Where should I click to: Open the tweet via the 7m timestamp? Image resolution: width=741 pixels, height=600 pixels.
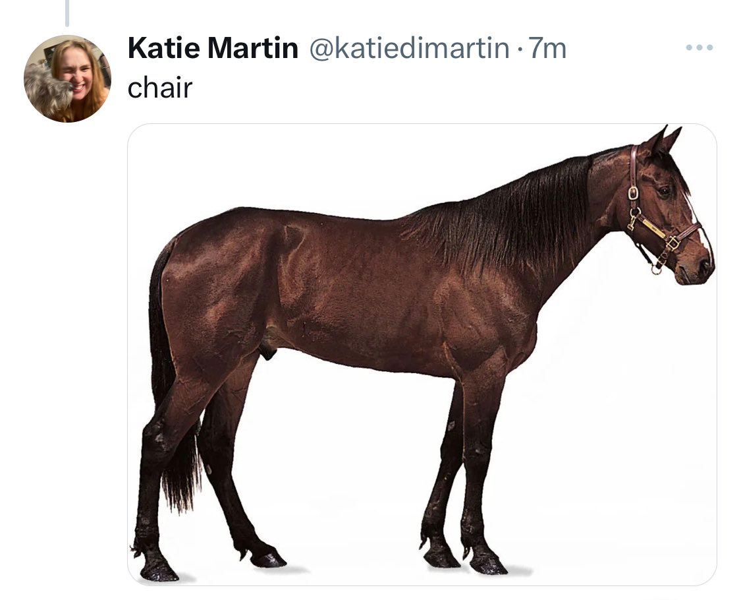(x=547, y=47)
